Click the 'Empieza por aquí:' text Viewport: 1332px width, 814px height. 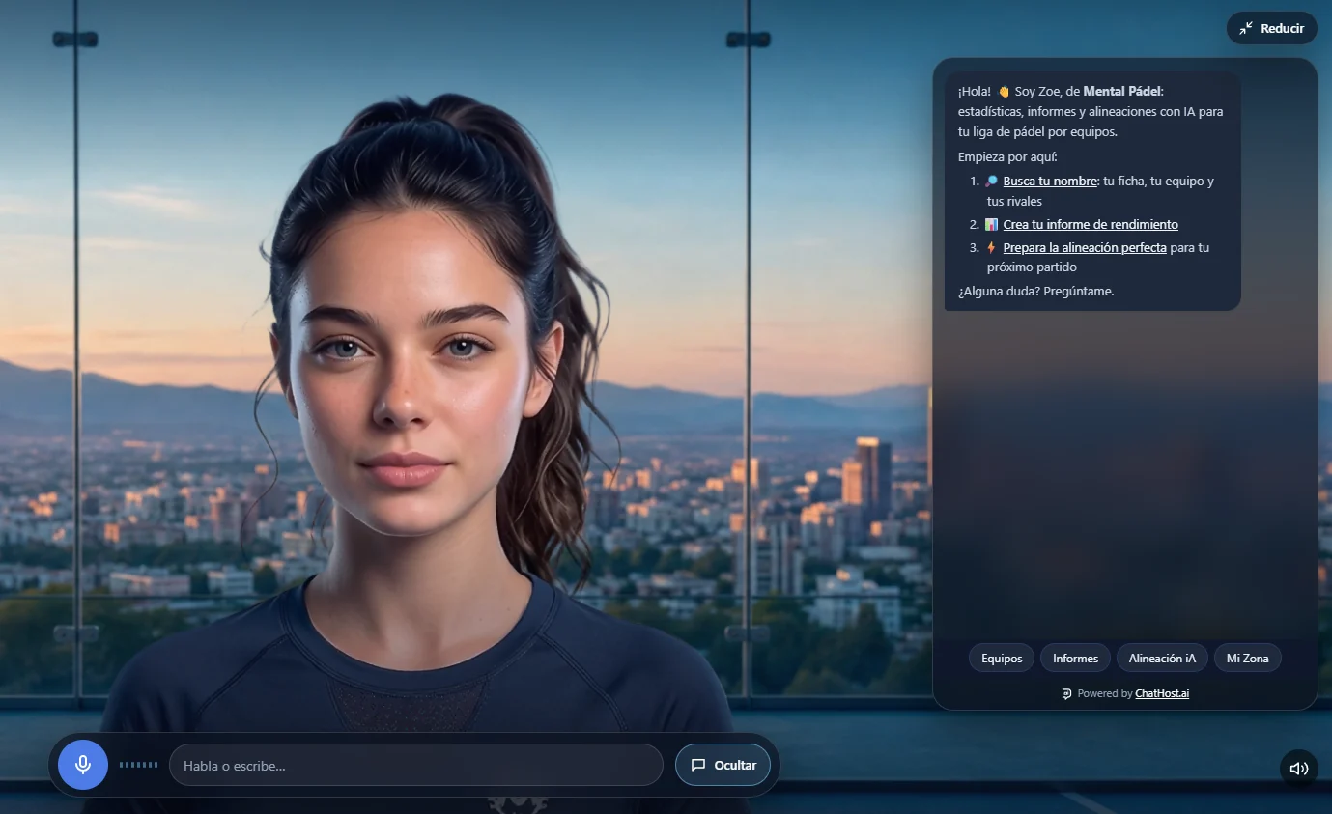pyautogui.click(x=1008, y=156)
